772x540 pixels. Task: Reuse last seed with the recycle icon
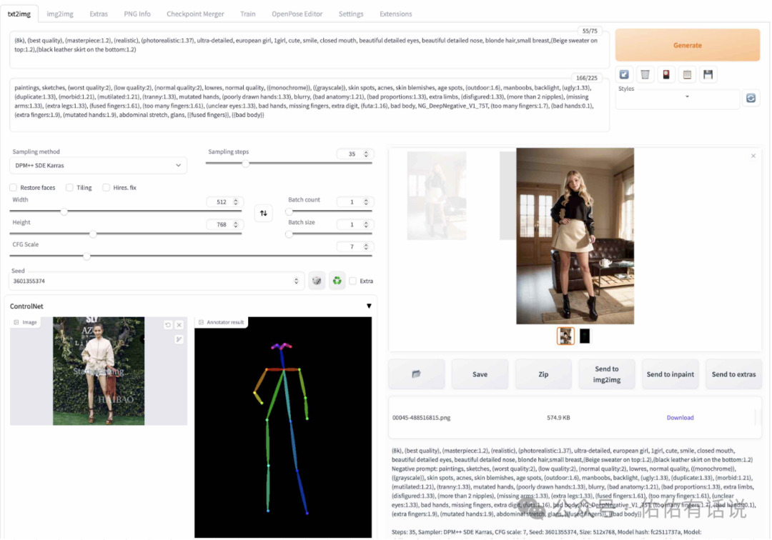(337, 281)
